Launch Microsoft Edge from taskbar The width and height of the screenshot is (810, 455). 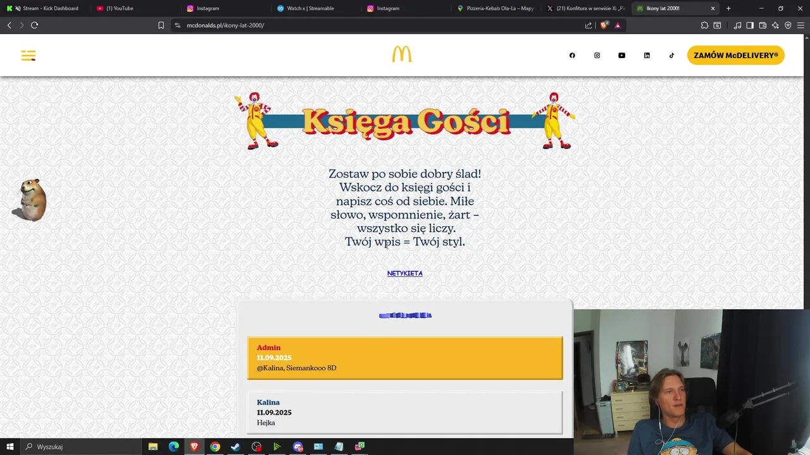(173, 447)
